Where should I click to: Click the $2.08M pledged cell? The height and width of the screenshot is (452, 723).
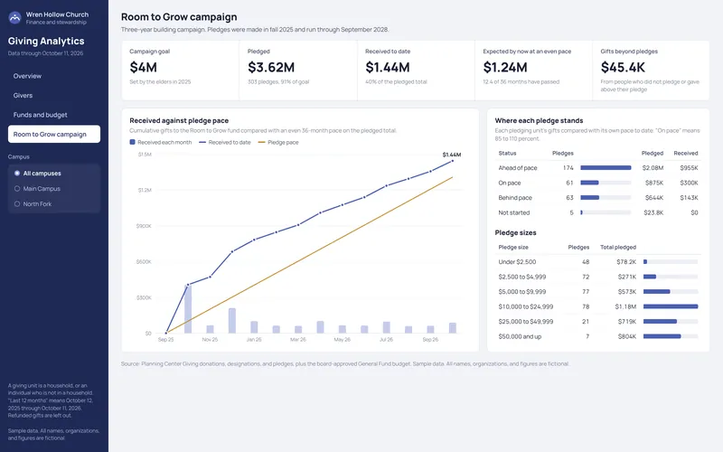coord(653,168)
